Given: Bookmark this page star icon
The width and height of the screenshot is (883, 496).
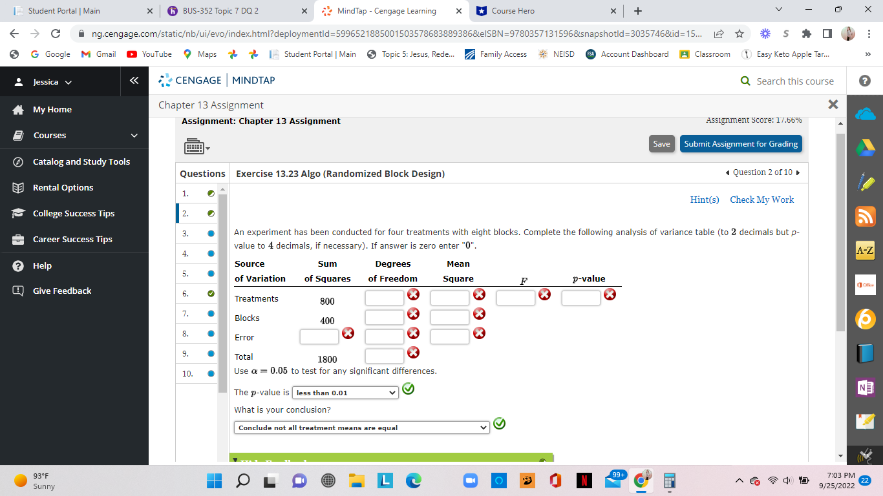Looking at the screenshot, I should coord(739,34).
